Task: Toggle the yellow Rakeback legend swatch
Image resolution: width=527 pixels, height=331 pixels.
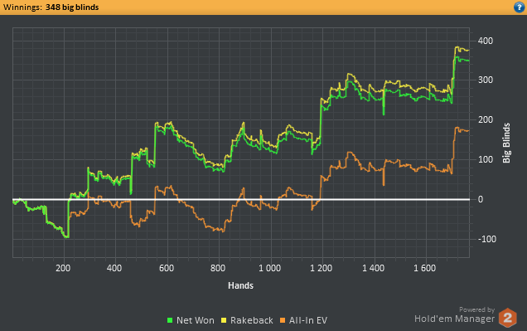Action: (224, 320)
